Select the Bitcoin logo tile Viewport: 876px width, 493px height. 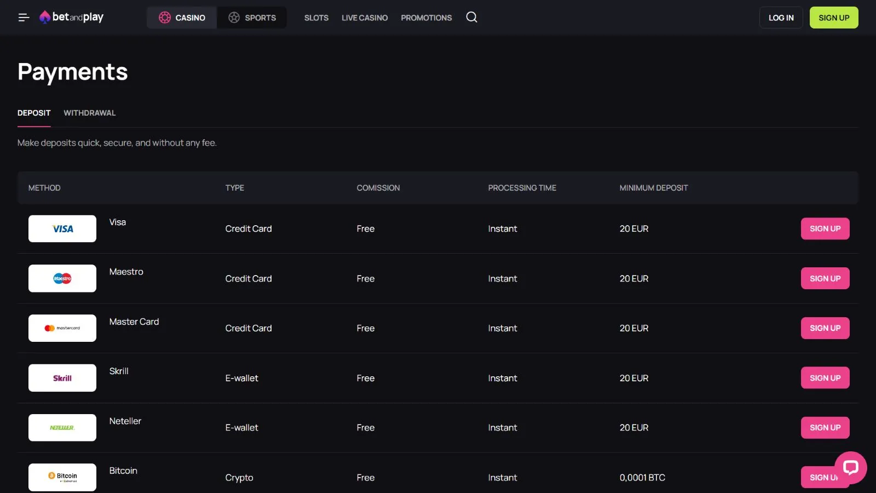click(62, 477)
